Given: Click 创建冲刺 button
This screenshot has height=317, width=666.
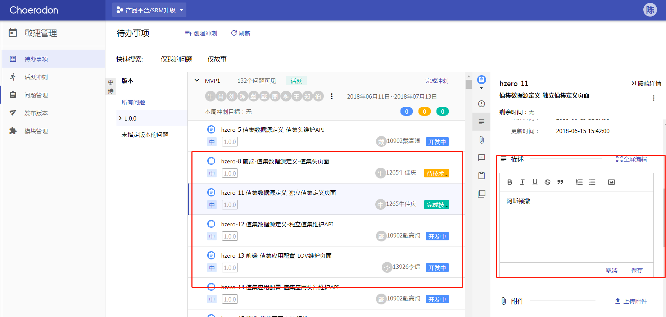Looking at the screenshot, I should tap(201, 33).
